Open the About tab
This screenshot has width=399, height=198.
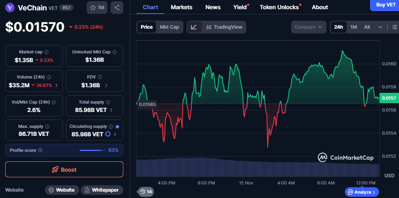coord(320,7)
